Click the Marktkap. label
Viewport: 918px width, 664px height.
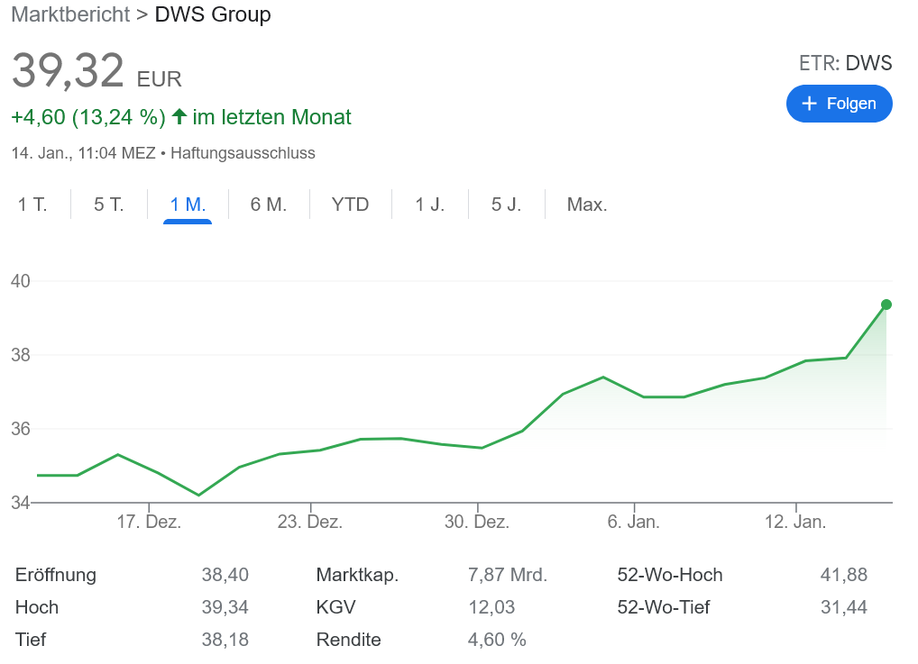click(x=357, y=575)
